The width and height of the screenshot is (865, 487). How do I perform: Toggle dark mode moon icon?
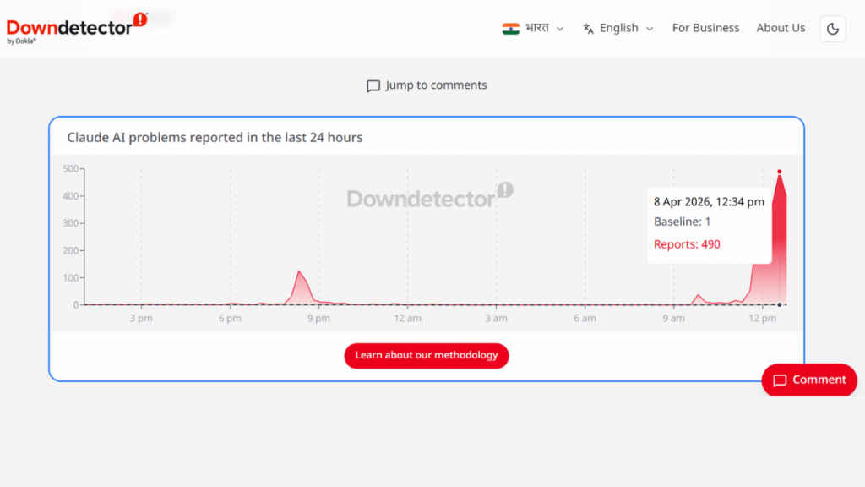tap(833, 29)
